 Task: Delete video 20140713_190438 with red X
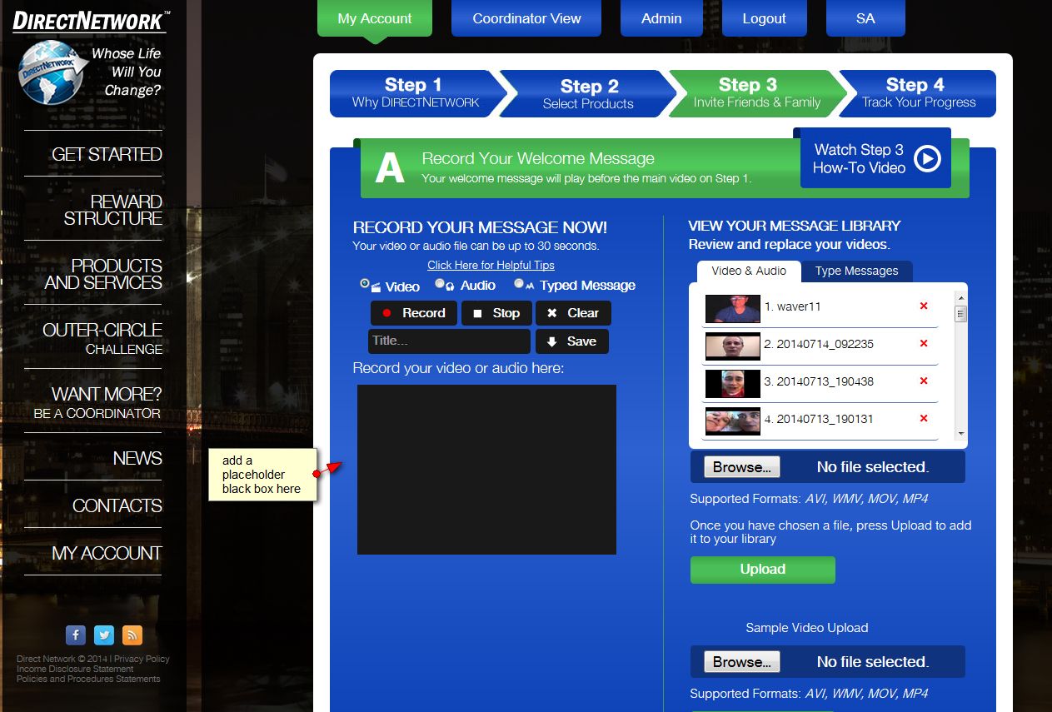(x=924, y=381)
